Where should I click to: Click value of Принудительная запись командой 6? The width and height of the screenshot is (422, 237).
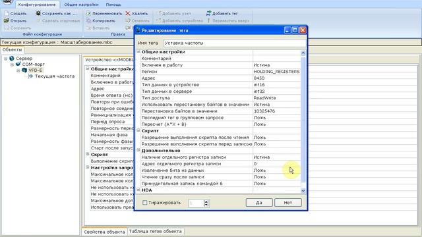259,184
